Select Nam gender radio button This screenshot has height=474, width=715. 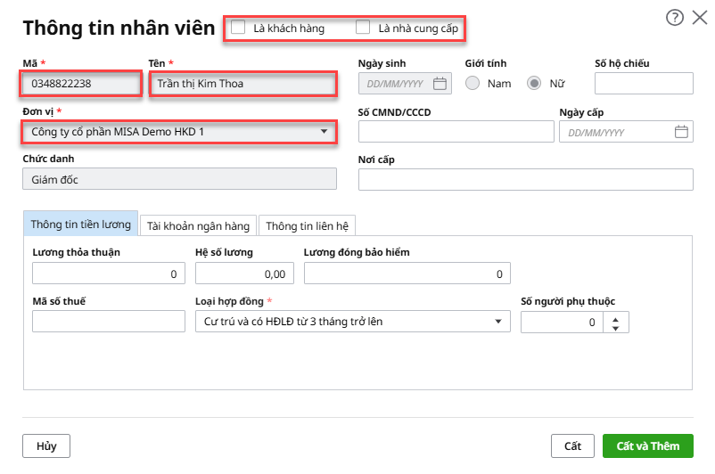click(x=473, y=84)
